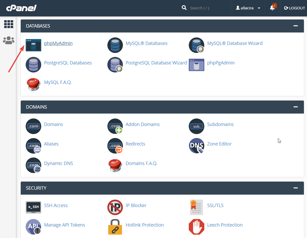Open the home grid icon in sidebar
307x238 pixels.
(9, 24)
